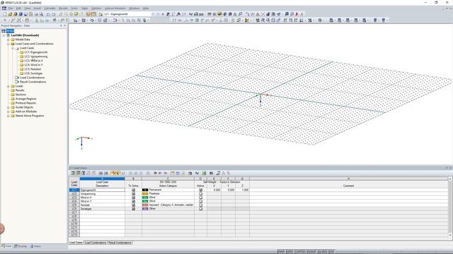
Task: Open the File menu
Action: click(11, 8)
